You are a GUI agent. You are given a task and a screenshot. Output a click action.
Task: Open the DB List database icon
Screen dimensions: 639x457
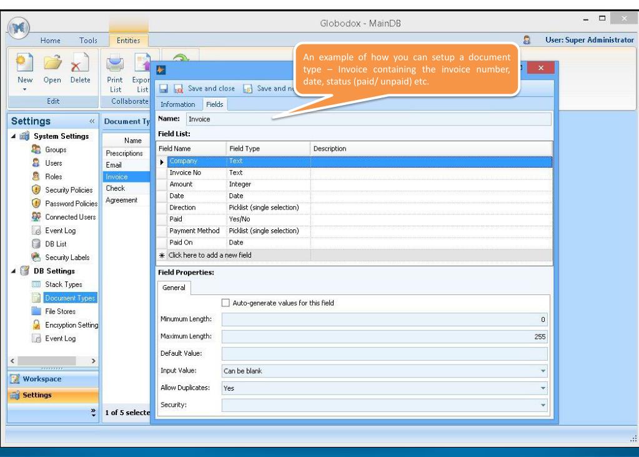tap(36, 244)
